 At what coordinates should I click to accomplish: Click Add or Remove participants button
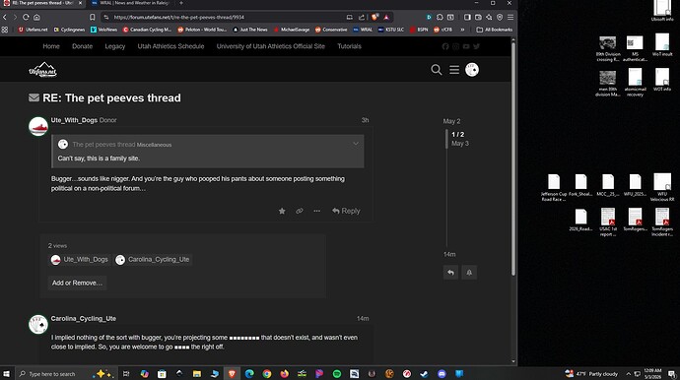(x=77, y=283)
